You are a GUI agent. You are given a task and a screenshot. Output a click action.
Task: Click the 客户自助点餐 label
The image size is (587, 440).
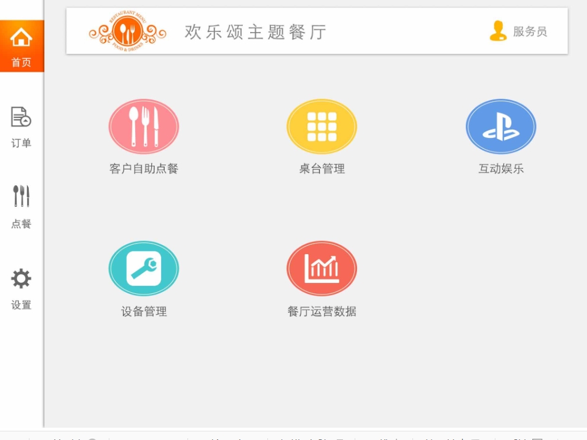point(144,169)
